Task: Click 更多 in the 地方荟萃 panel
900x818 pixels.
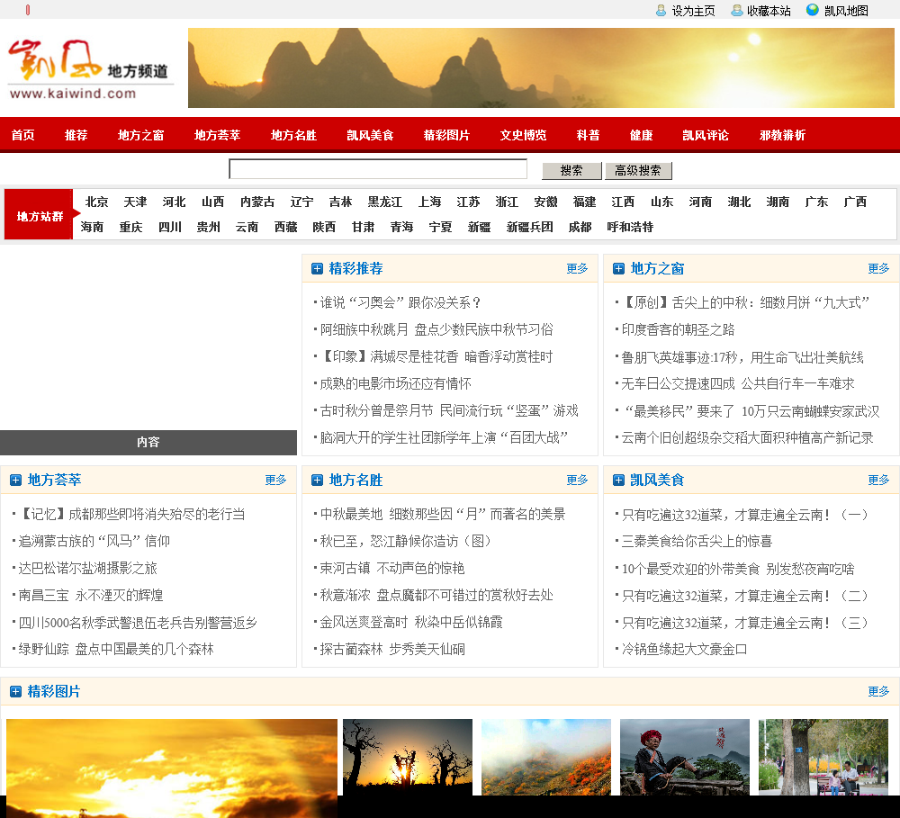Action: [x=275, y=480]
